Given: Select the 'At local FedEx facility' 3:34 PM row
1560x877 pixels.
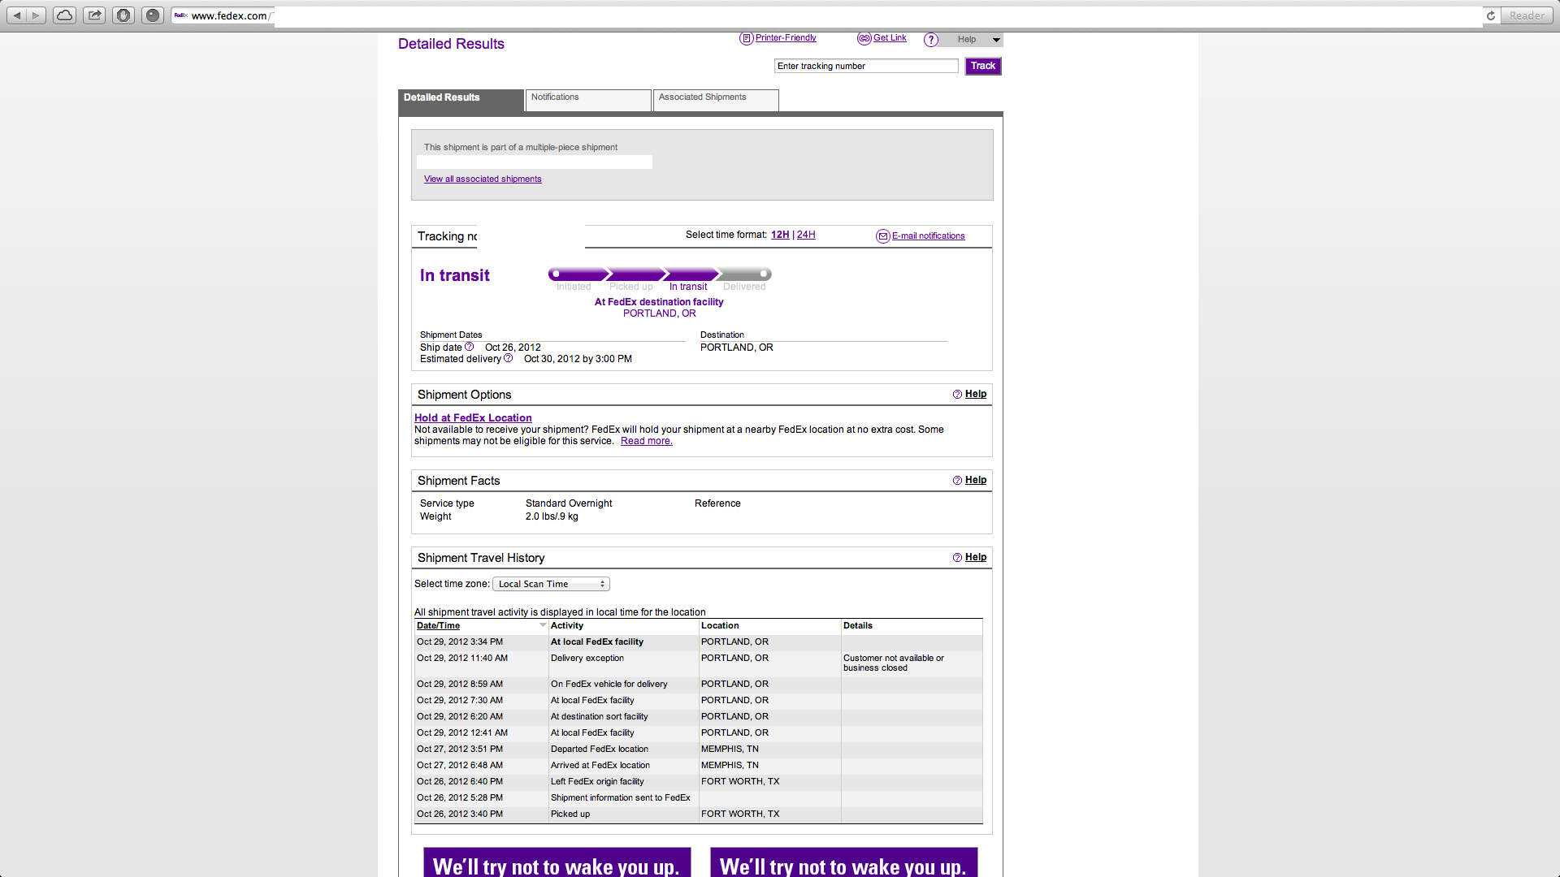Looking at the screenshot, I should 698,642.
